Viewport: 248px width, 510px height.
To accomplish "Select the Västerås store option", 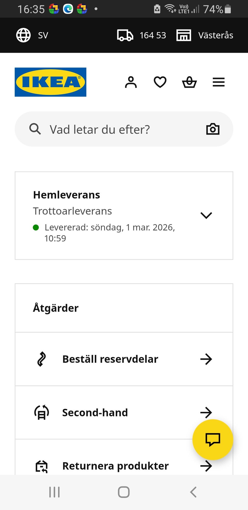I will tap(205, 35).
